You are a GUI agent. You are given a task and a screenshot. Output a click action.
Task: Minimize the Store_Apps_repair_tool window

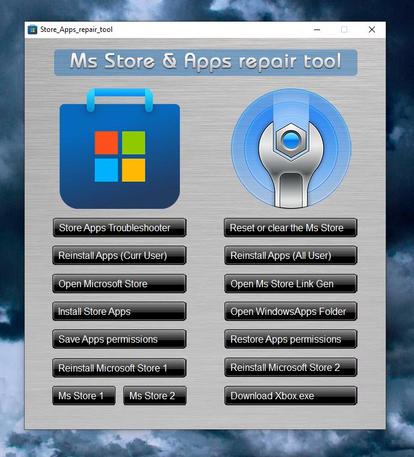[x=317, y=30]
